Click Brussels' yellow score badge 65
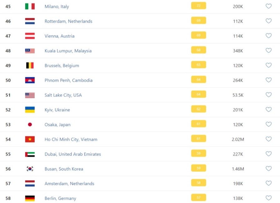The width and height of the screenshot is (280, 203). pos(199,65)
